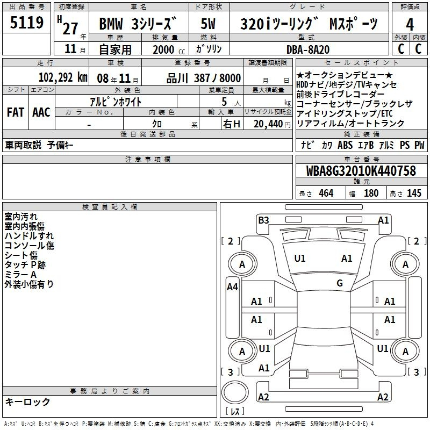The width and height of the screenshot is (430, 430).
Task: Select the sales point ★オークションデビュー★
Action: click(x=345, y=75)
